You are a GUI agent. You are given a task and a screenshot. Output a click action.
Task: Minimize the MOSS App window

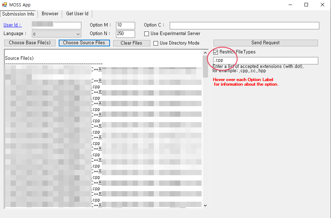click(290, 5)
